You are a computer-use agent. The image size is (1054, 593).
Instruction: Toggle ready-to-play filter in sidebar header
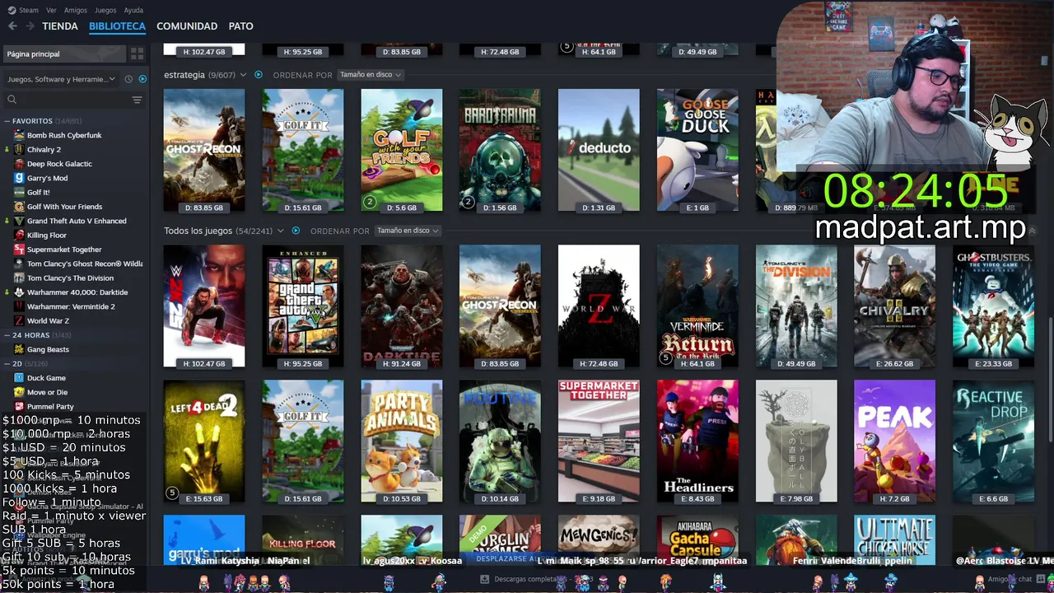tap(142, 79)
